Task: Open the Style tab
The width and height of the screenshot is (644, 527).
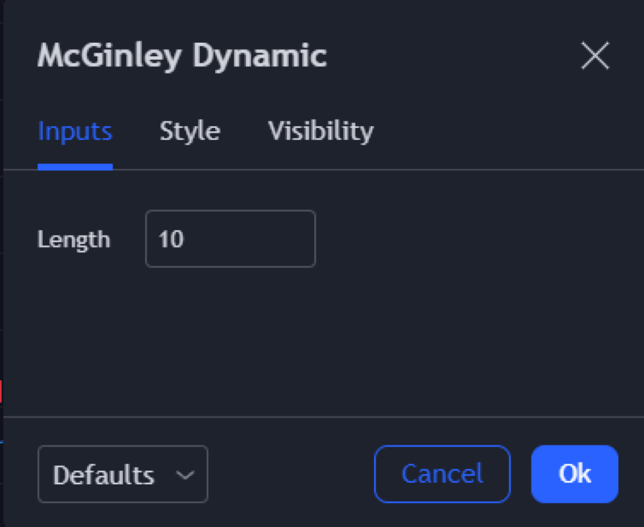Action: click(189, 132)
